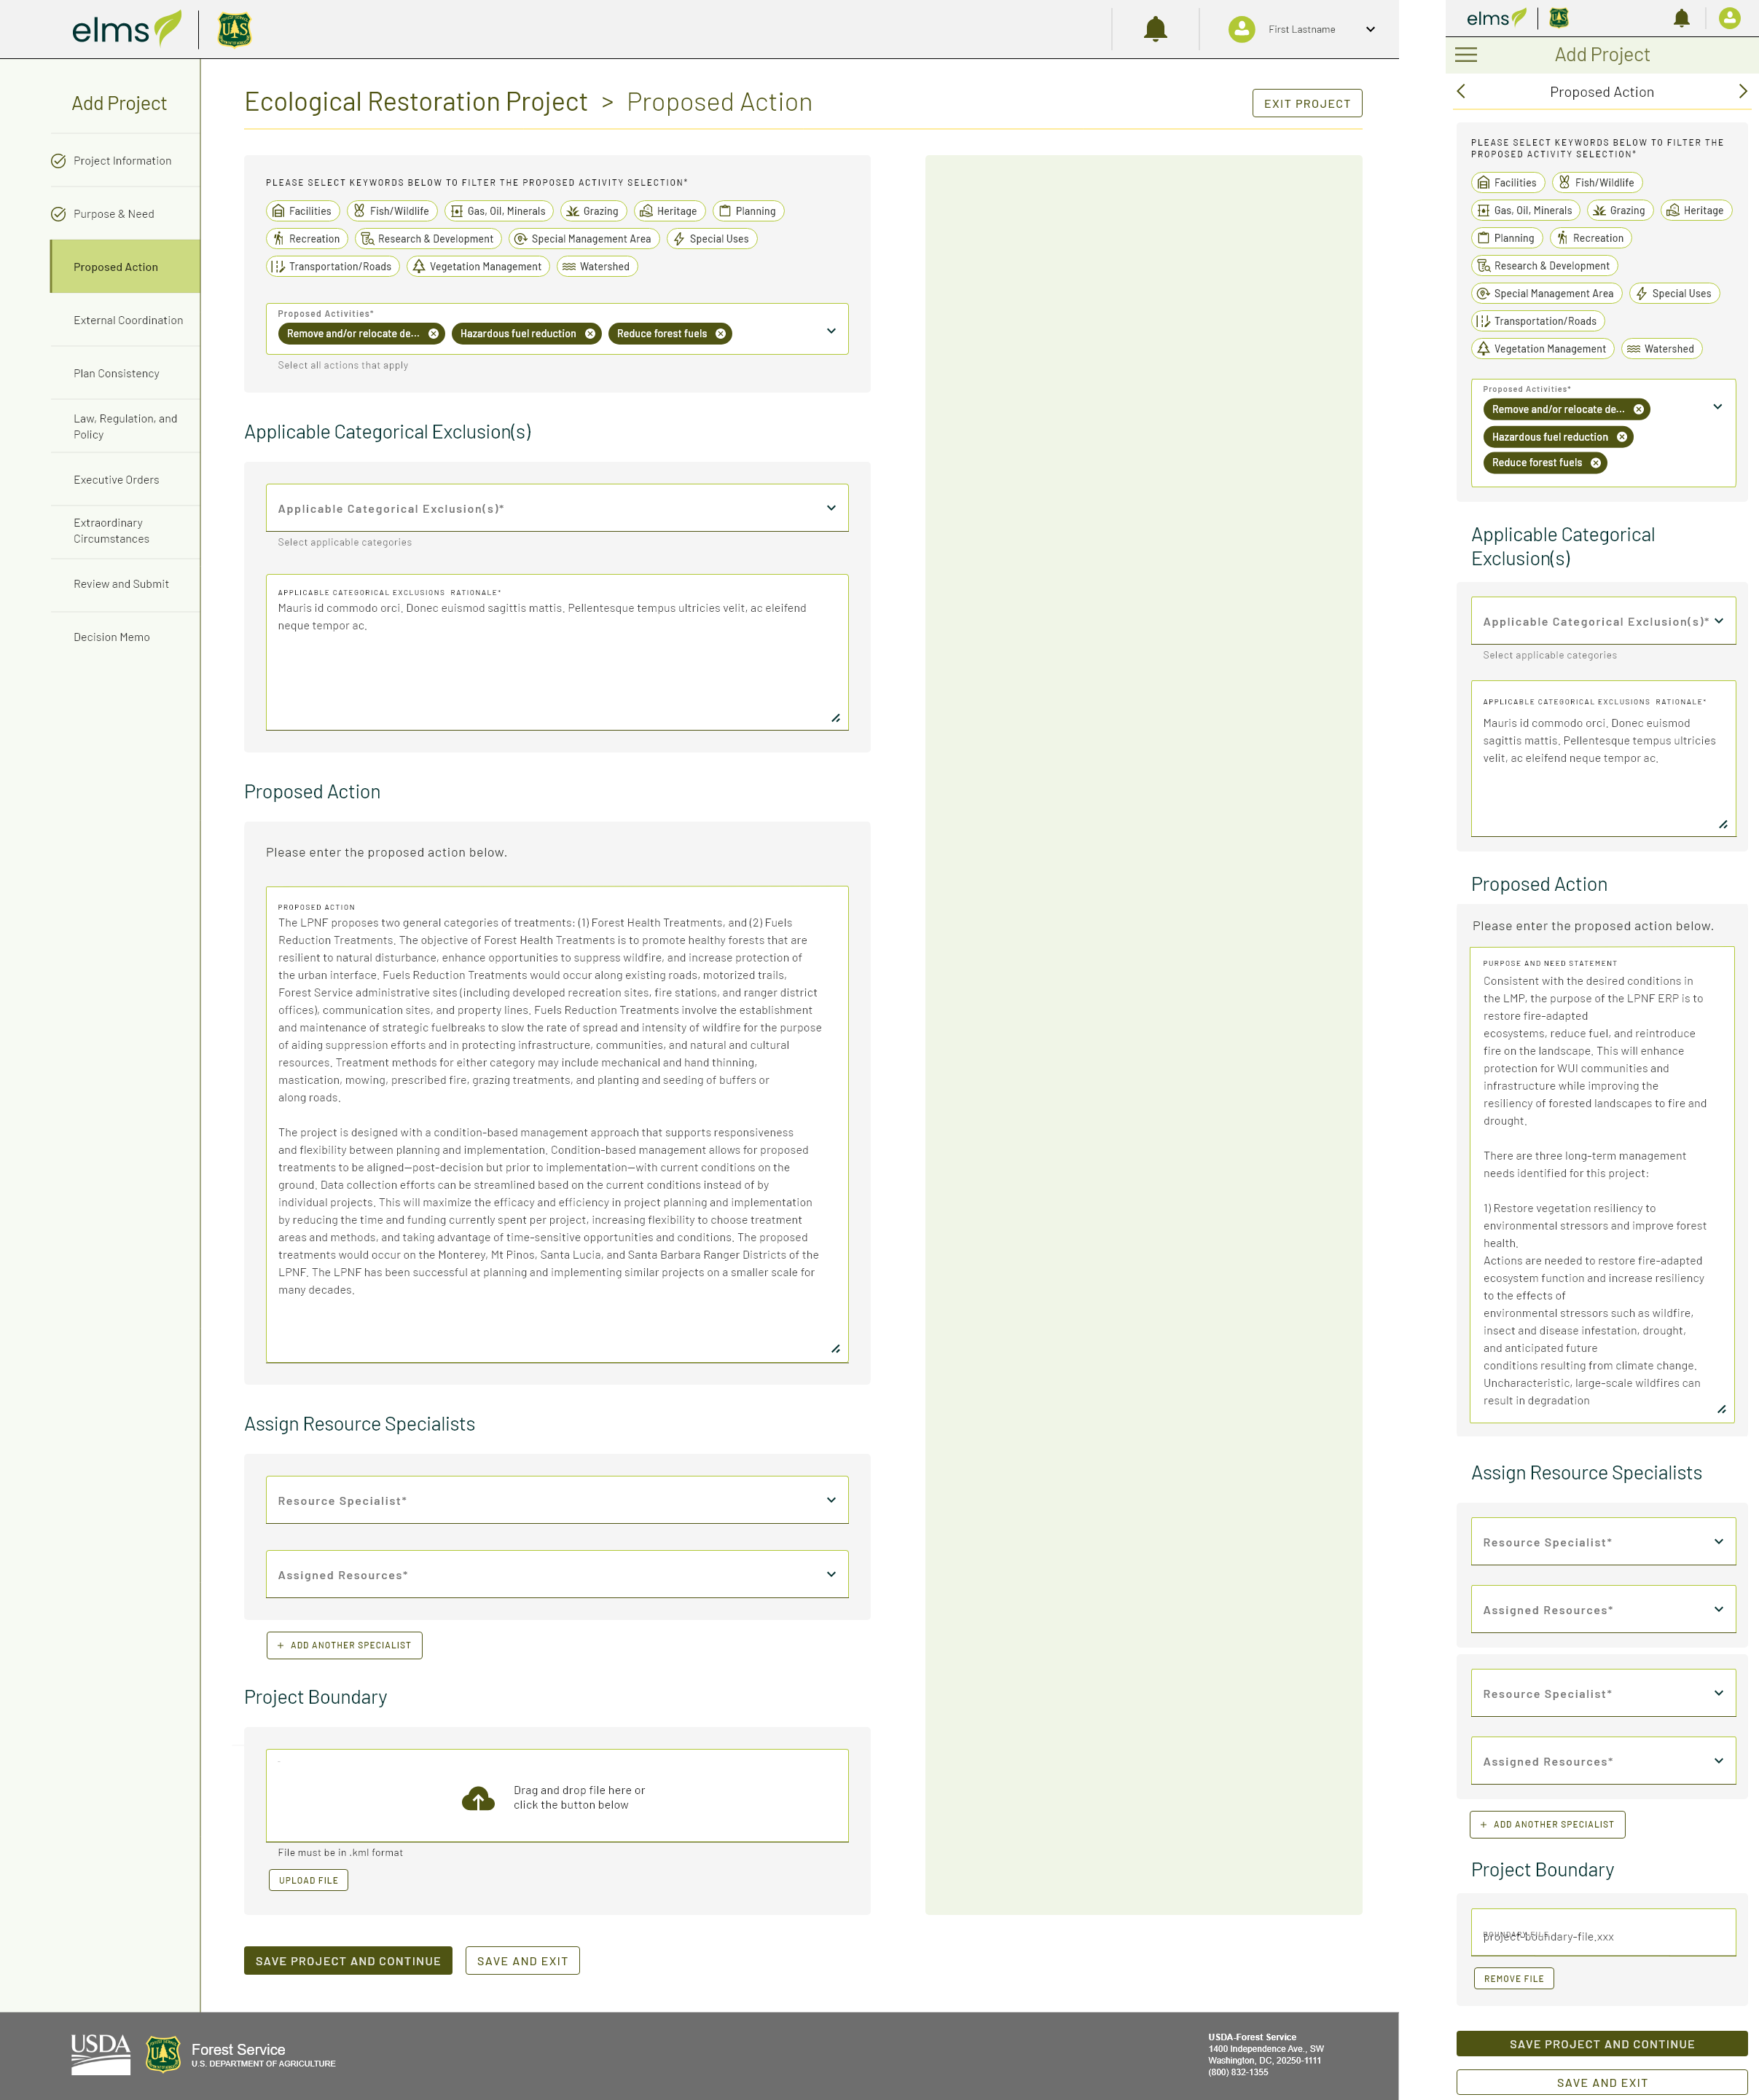Click the Proposed Action navigation tab

coord(114,267)
